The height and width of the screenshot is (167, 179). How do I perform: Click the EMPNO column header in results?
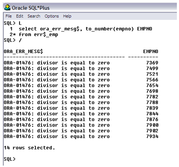tap(151, 52)
